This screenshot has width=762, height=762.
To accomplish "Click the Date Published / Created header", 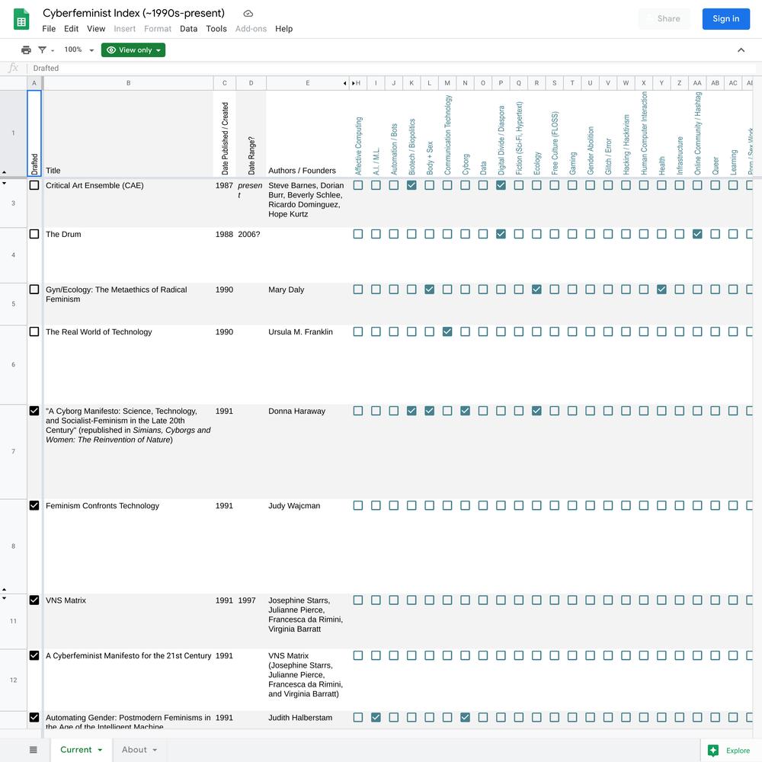I will click(x=225, y=133).
